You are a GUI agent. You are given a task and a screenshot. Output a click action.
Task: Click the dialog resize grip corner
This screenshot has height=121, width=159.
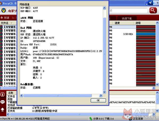point(107,104)
